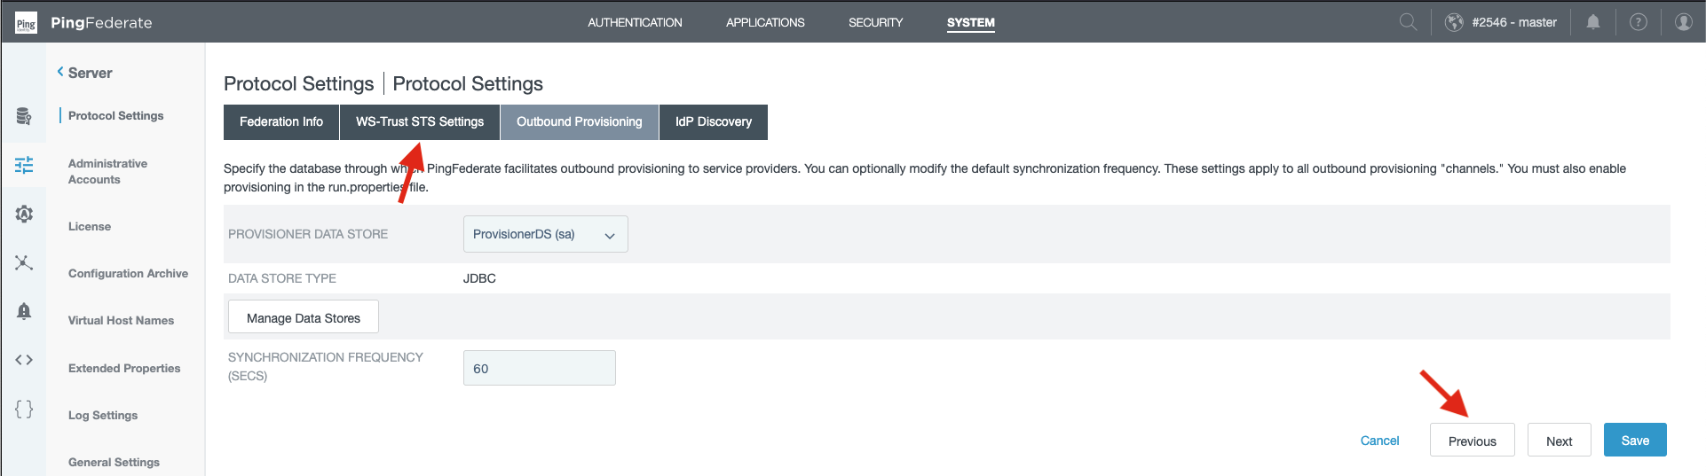Open help with the question mark icon

(1639, 22)
